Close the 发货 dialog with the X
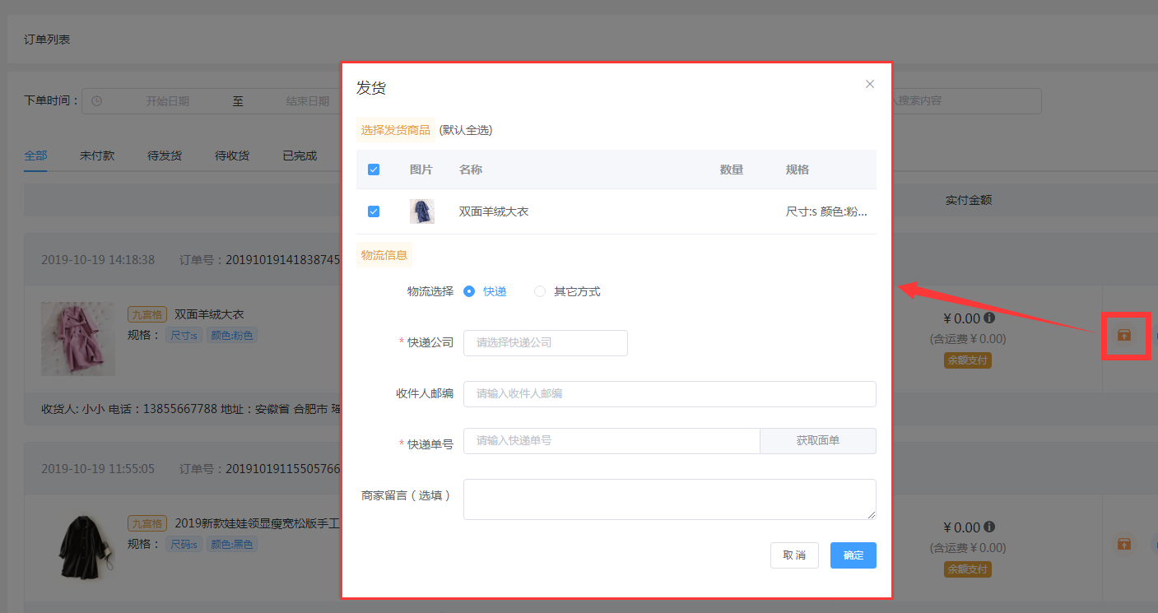Viewport: 1158px width, 613px height. click(870, 84)
